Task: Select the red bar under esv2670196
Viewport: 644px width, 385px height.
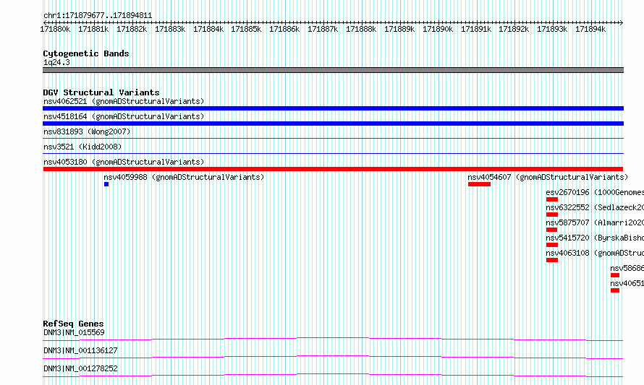Action: pos(552,199)
